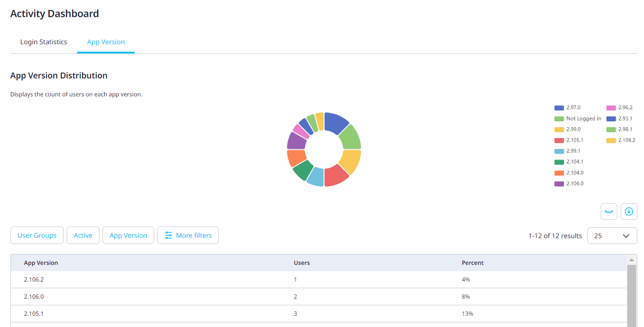Open the App Version filter dropdown

pos(128,235)
